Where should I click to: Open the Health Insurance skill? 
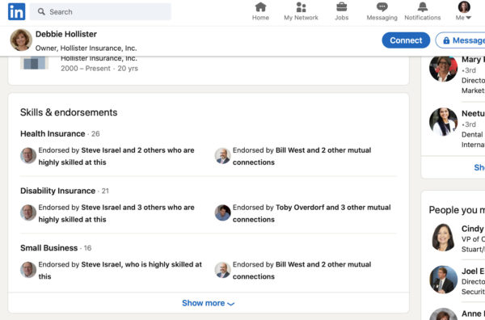coord(53,133)
